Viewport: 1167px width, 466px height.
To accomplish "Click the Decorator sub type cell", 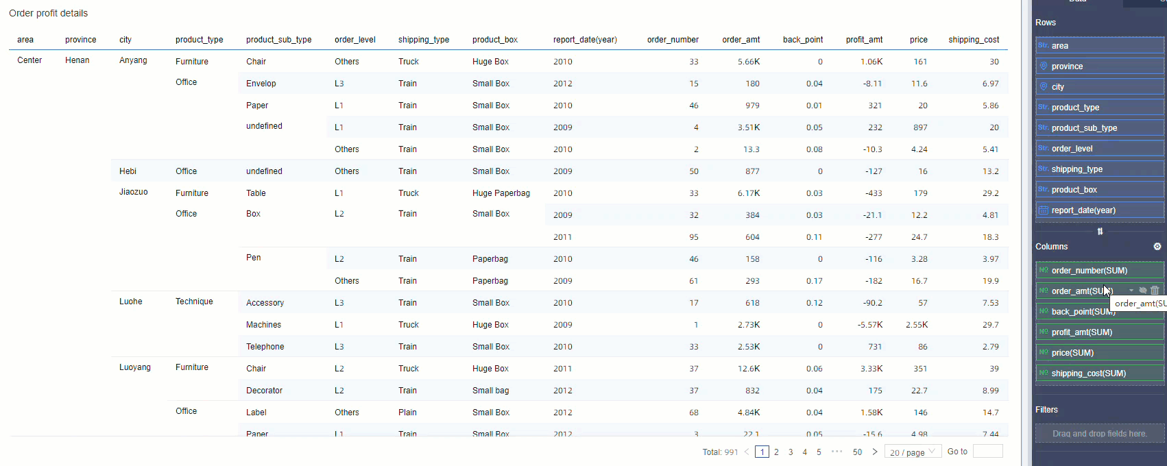I will pos(265,391).
